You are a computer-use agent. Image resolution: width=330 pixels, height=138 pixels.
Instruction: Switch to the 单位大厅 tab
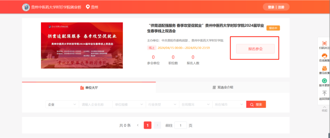(x=89, y=87)
